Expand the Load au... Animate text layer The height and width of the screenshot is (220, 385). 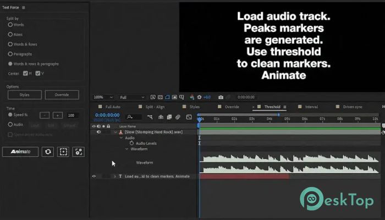114,177
